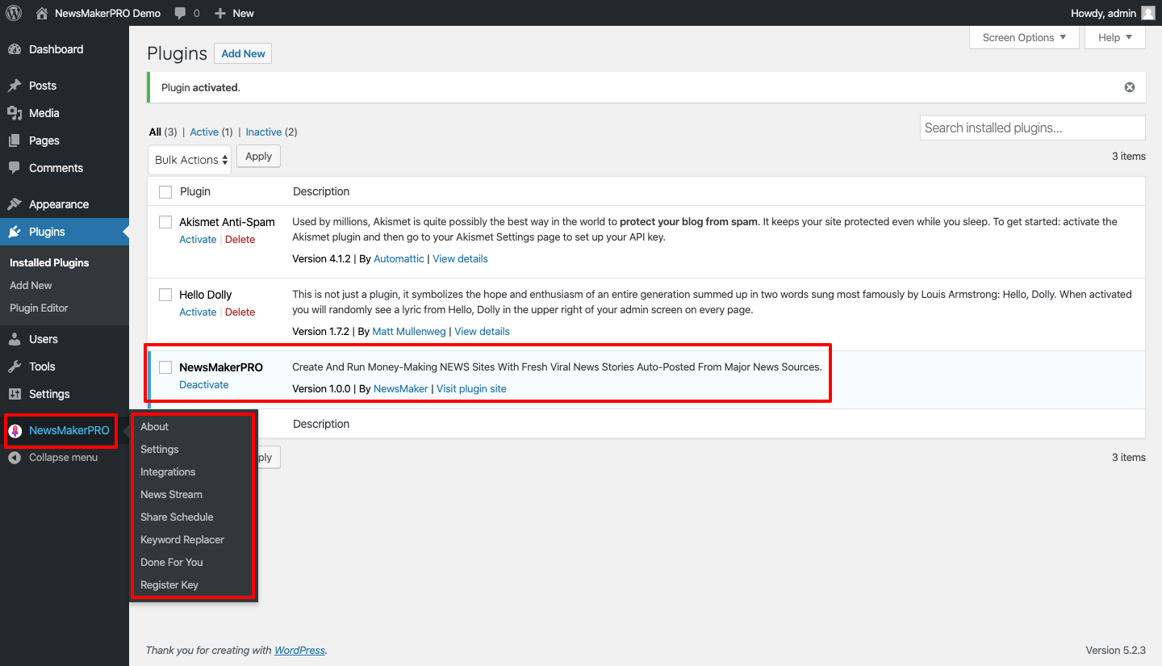Viewport: 1162px width, 666px height.
Task: Expand the Screen Options panel
Action: click(1024, 37)
